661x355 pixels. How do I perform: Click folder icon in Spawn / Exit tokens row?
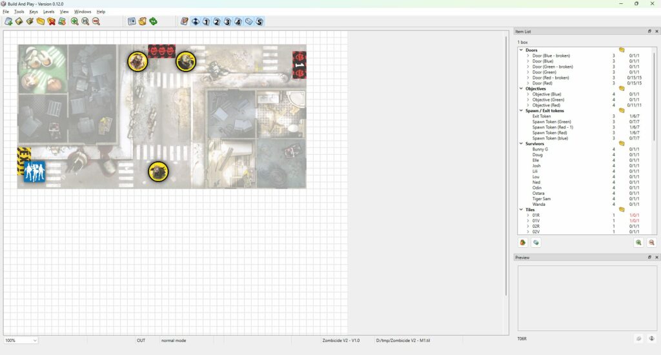click(622, 110)
